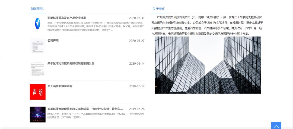
Task: Click the blue back-to-top arrow button
Action: coord(276,125)
